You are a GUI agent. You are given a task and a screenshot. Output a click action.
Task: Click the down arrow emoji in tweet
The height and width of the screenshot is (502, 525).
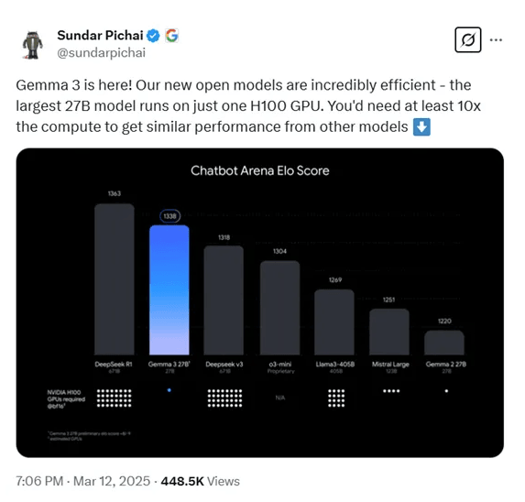[x=421, y=127]
